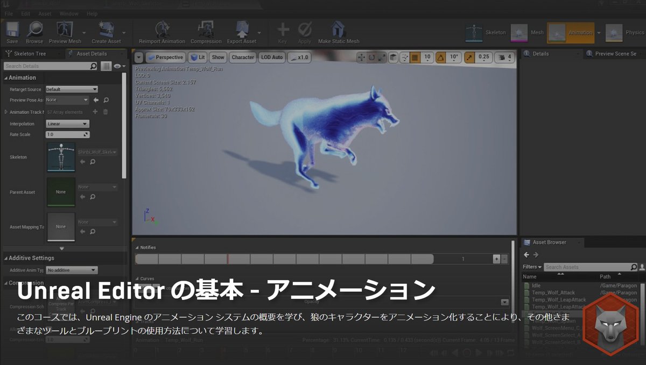Add element to Animation Track Names
The image size is (646, 365).
(95, 112)
